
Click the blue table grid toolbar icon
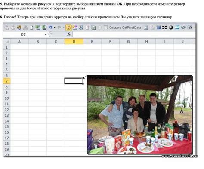(x=158, y=28)
